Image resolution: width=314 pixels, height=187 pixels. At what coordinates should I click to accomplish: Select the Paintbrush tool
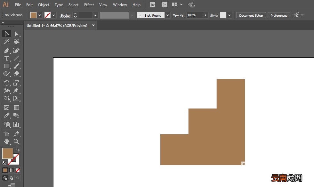click(16, 66)
